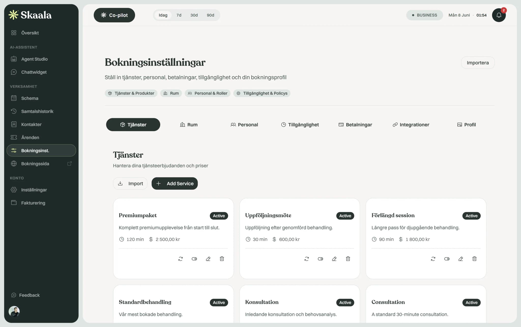Open Schema in sidebar

41,98
